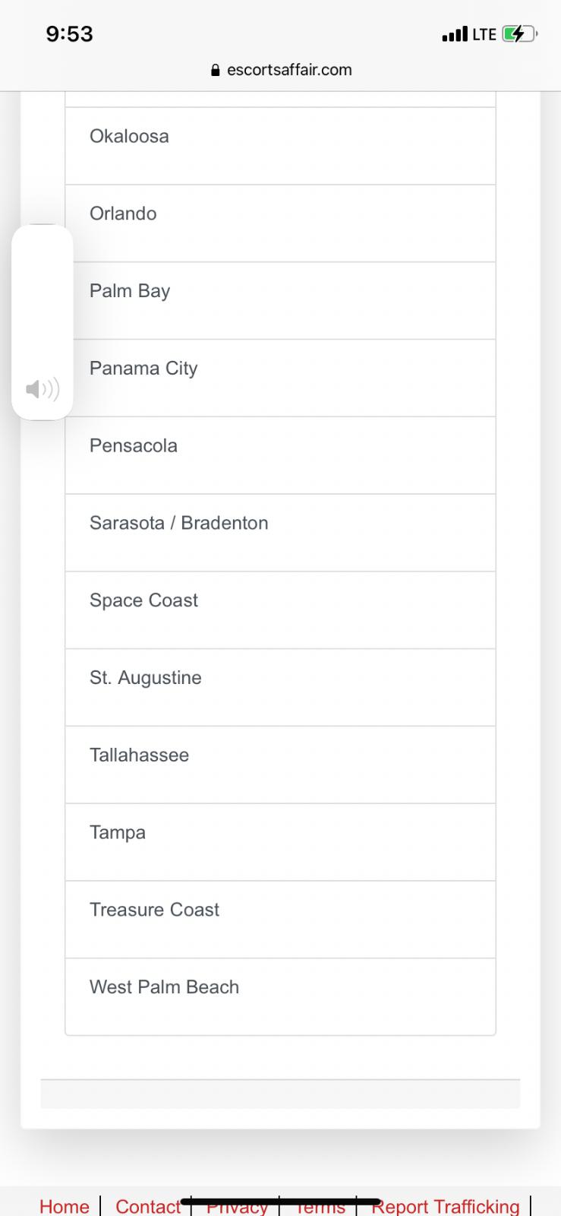
Task: Tap the lock icon in address bar
Action: pyautogui.click(x=215, y=71)
